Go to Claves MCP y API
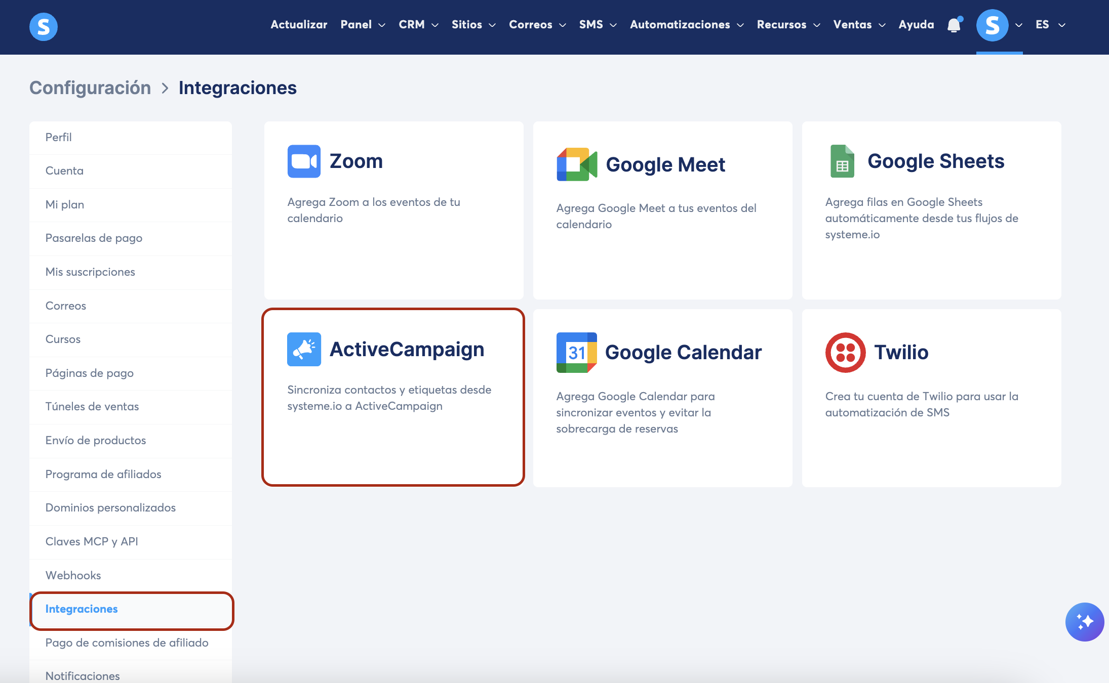The width and height of the screenshot is (1109, 683). (x=131, y=542)
